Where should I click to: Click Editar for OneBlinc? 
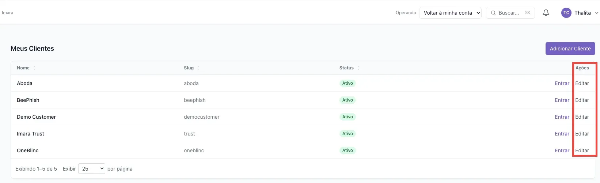coord(582,150)
